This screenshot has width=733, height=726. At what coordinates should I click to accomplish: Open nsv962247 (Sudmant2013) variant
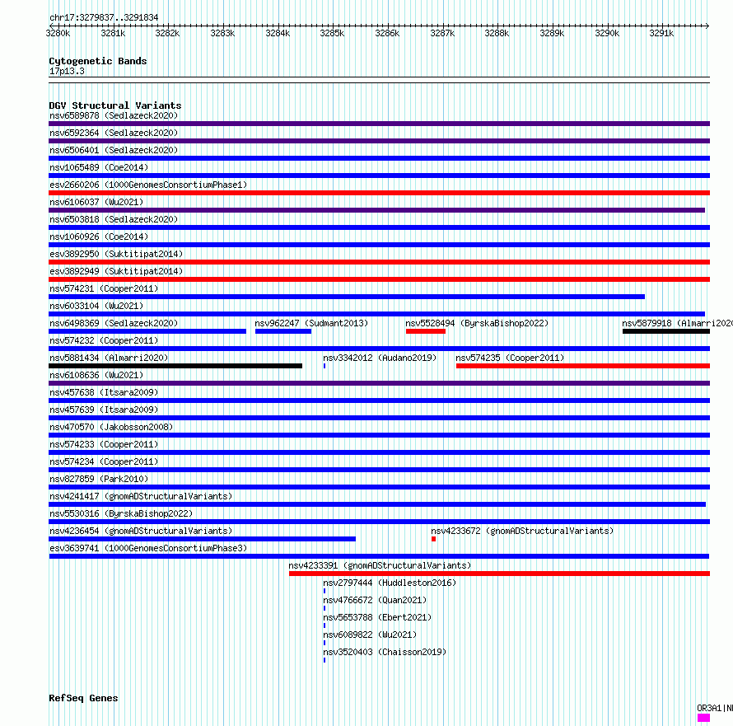(x=311, y=323)
